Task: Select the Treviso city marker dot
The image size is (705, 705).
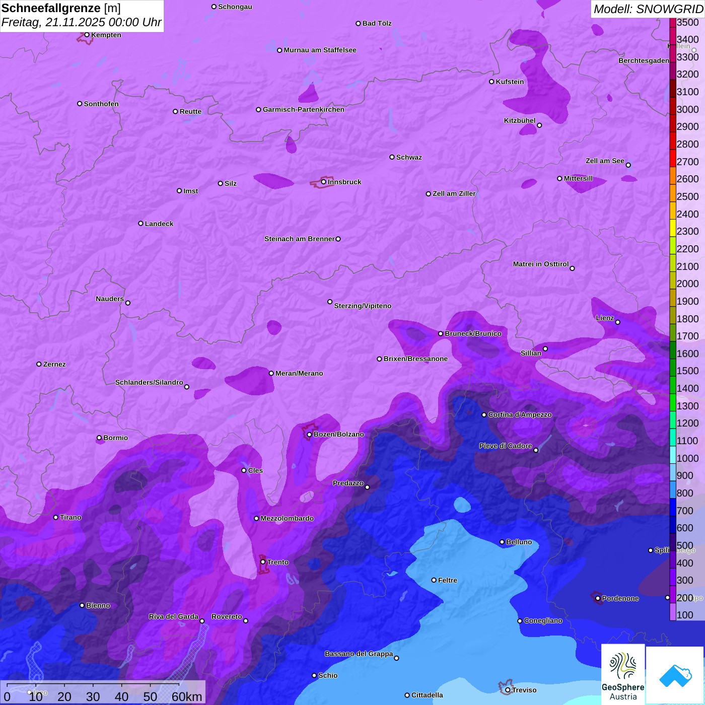Action: pyautogui.click(x=508, y=690)
